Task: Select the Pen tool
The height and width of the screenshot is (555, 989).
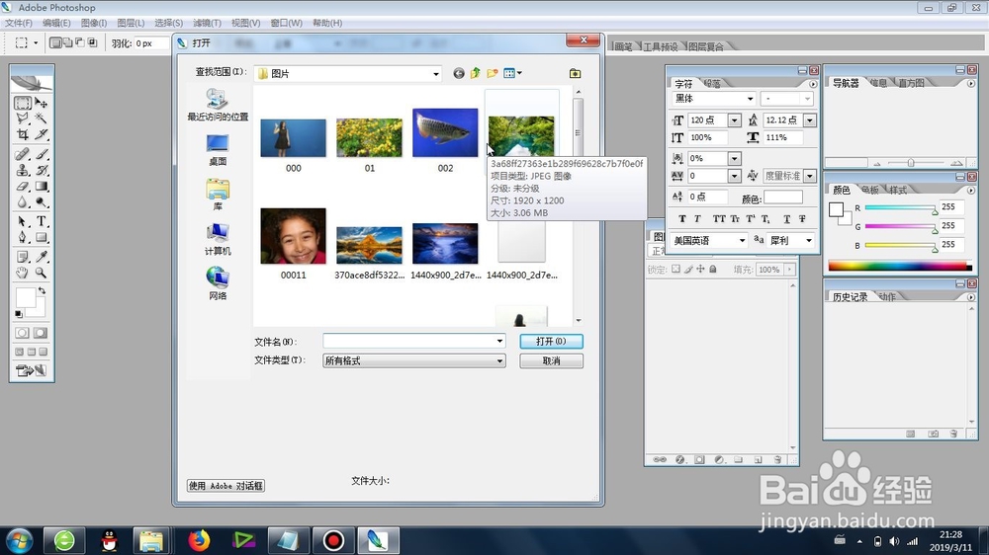Action: click(22, 237)
